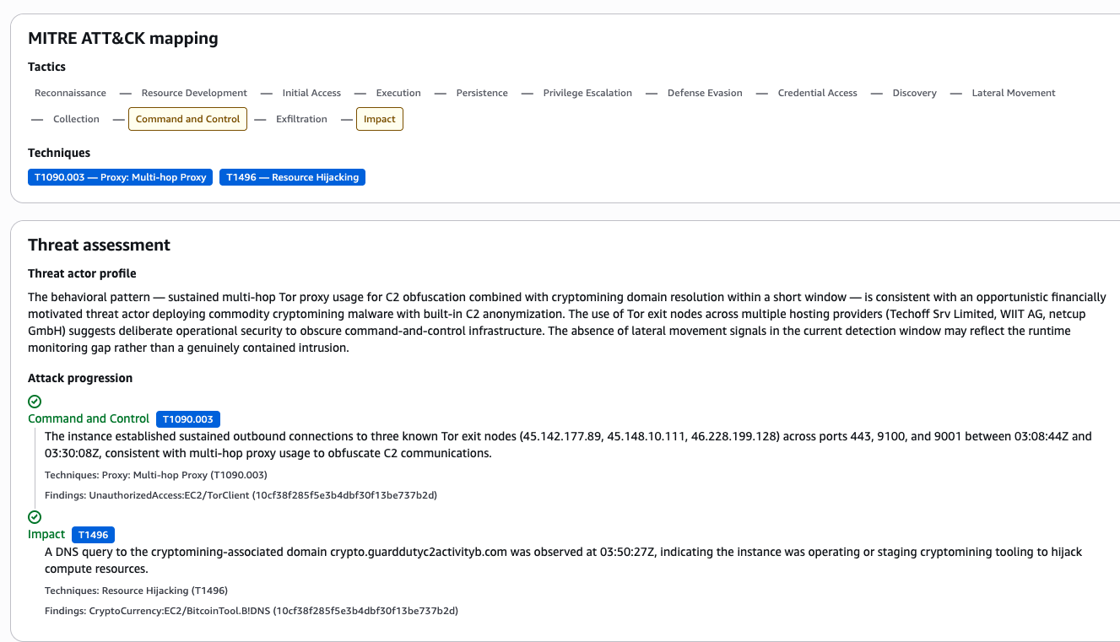Click the green check icon above Impact
1120x642 pixels.
35,517
